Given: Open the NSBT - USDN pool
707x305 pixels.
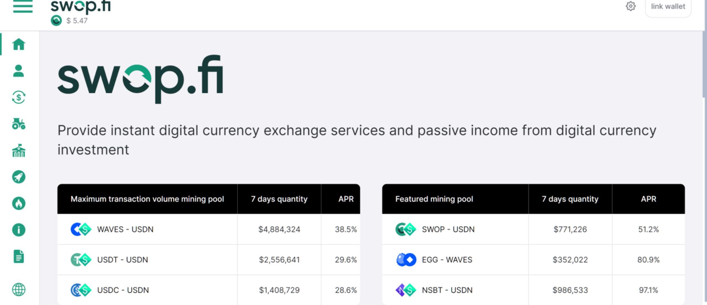Looking at the screenshot, I should pyautogui.click(x=447, y=290).
